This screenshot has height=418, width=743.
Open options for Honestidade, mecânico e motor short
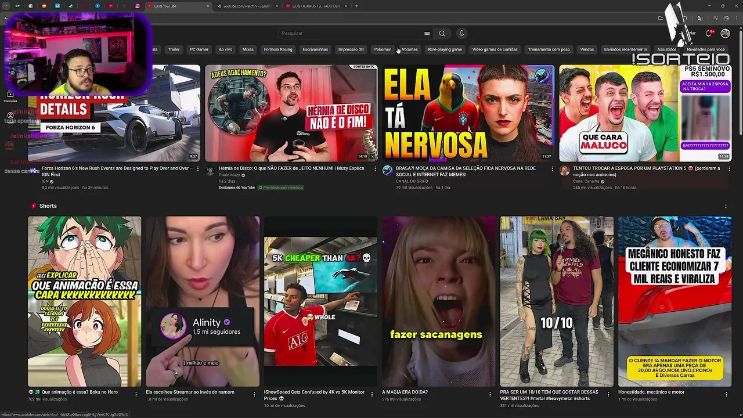(x=726, y=394)
